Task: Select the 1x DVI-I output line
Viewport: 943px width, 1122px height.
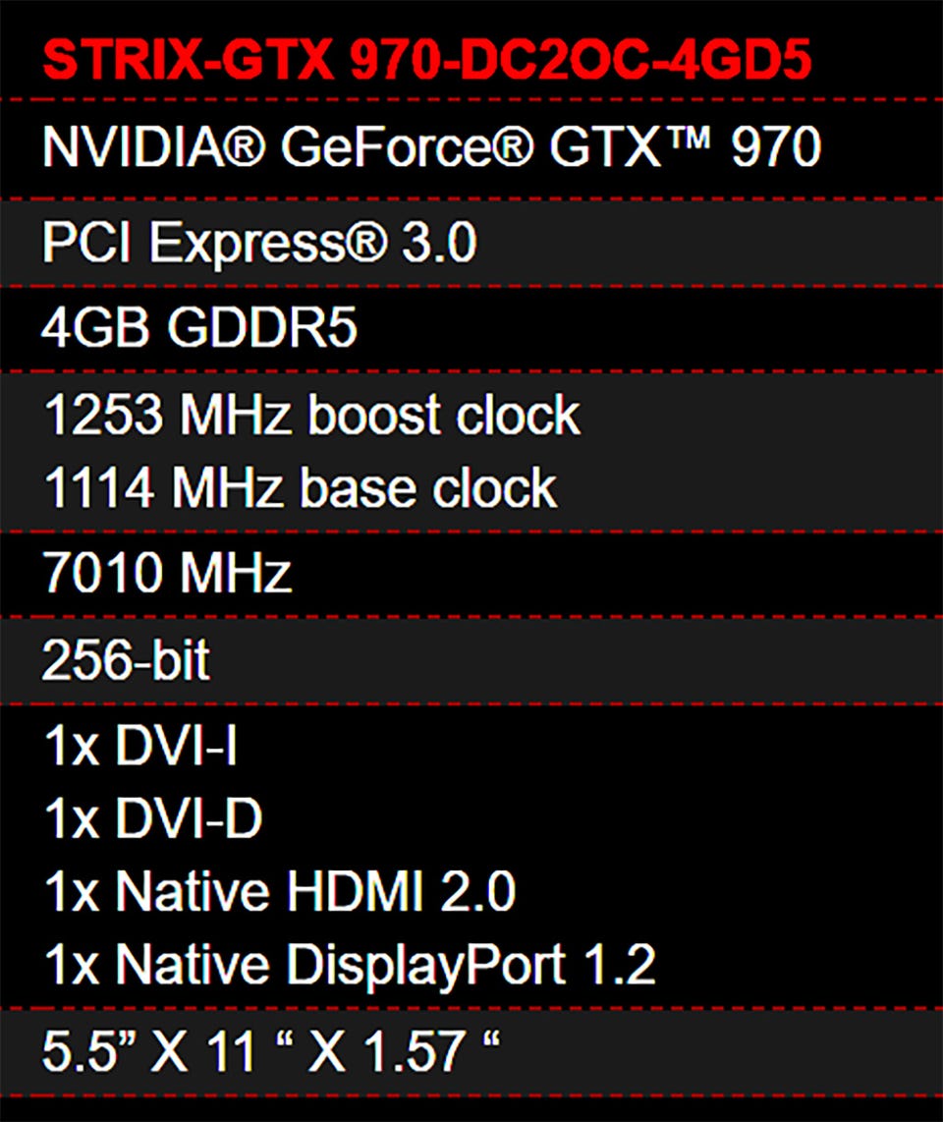Action: pyautogui.click(x=140, y=748)
